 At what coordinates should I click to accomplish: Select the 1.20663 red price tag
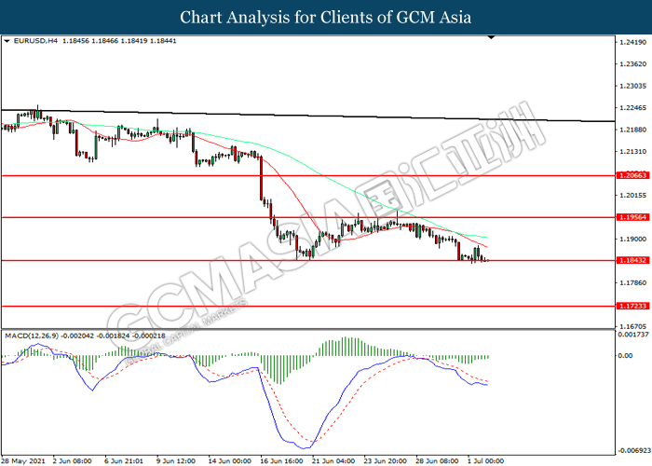632,175
